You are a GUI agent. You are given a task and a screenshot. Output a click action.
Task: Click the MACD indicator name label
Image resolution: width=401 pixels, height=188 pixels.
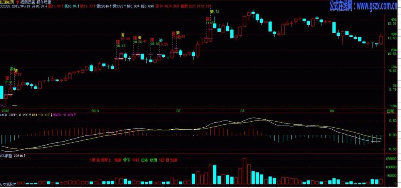[x=3, y=115]
